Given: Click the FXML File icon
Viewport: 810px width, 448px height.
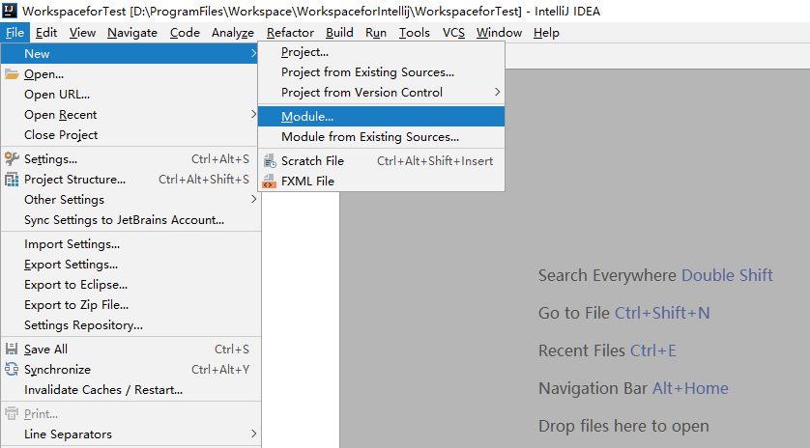Looking at the screenshot, I should (269, 182).
